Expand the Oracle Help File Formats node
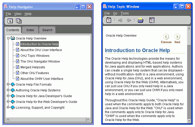Image resolution: width=195 pixels, height=127 pixels. (x=8, y=84)
